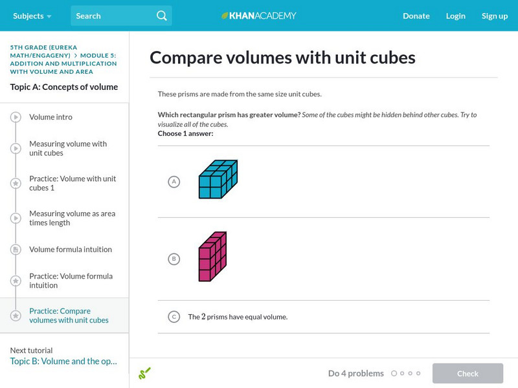
Task: Click the star icon beside Practice: Volume with unit cubes 1
Action: (16, 184)
